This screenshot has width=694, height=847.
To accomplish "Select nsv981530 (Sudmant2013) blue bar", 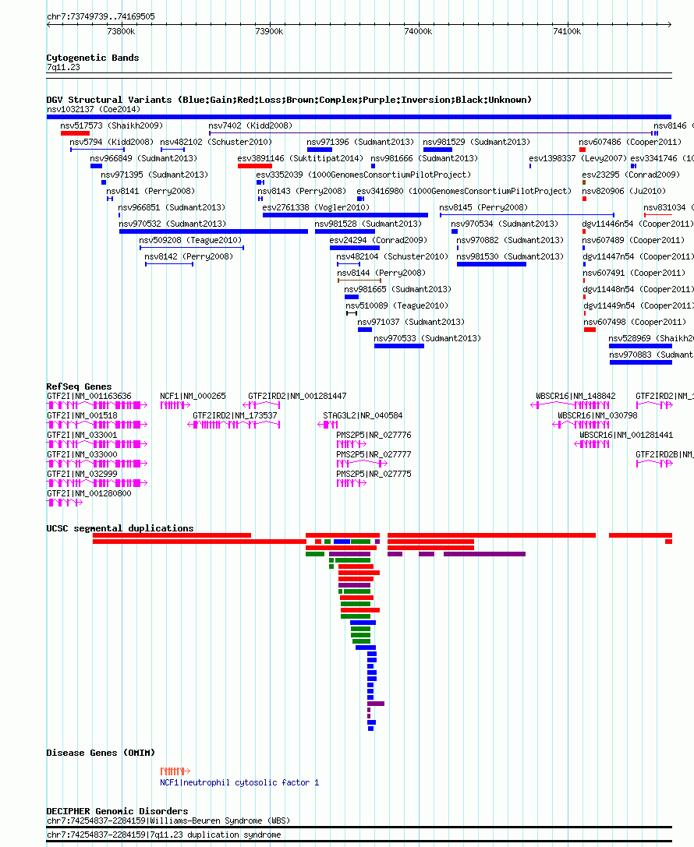I will pyautogui.click(x=491, y=264).
